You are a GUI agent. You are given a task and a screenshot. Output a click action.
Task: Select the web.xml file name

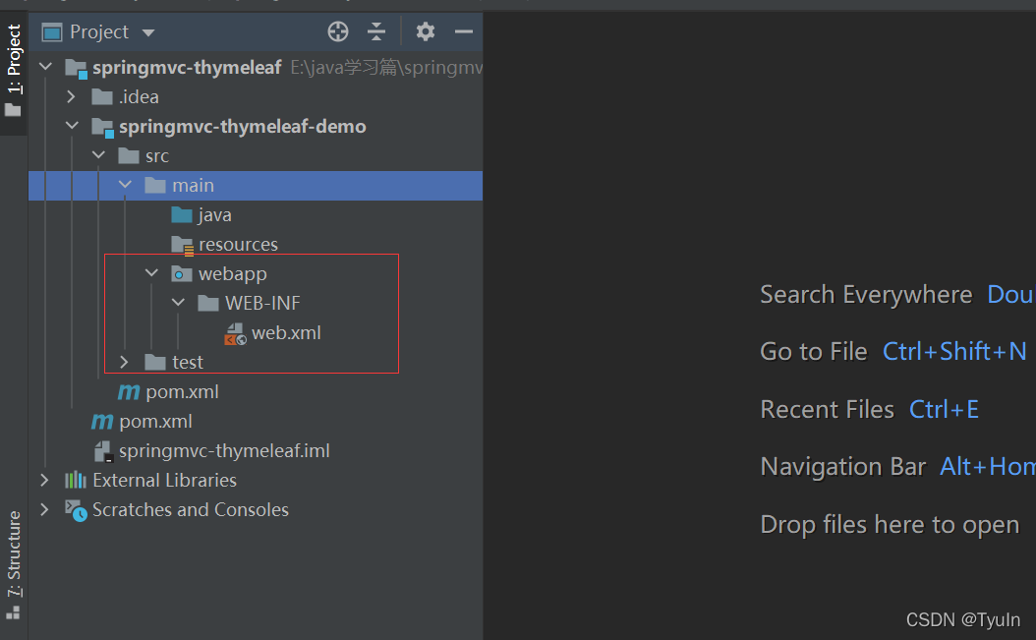coord(286,332)
